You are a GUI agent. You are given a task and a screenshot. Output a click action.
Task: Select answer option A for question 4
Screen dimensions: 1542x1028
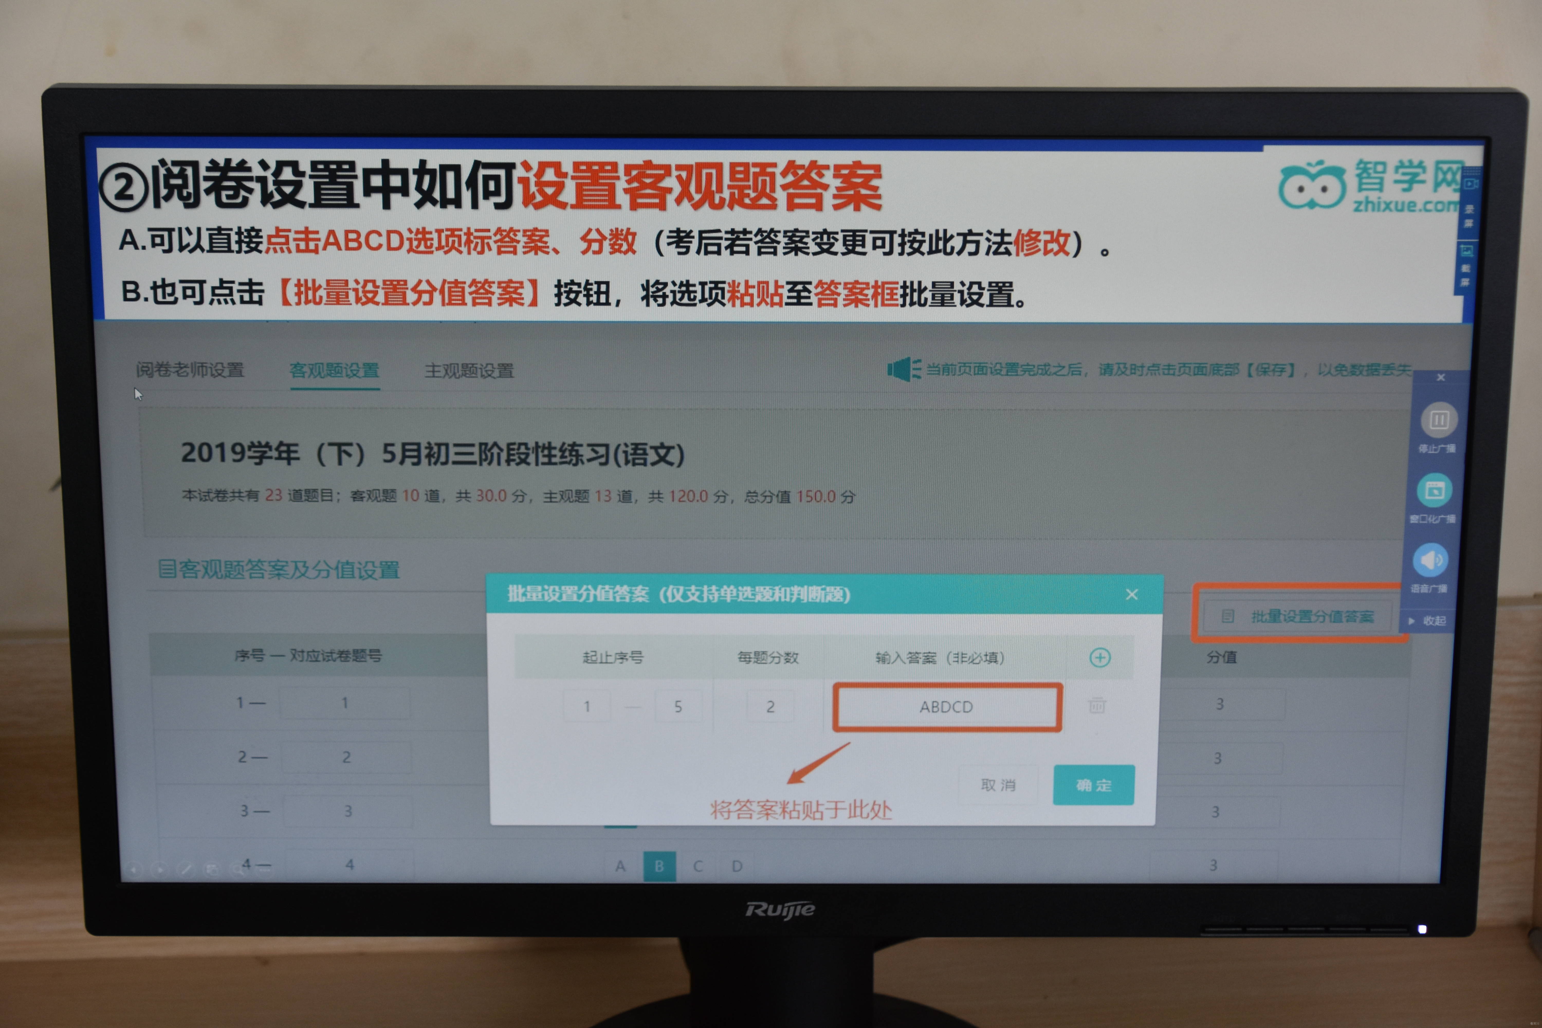tap(620, 866)
